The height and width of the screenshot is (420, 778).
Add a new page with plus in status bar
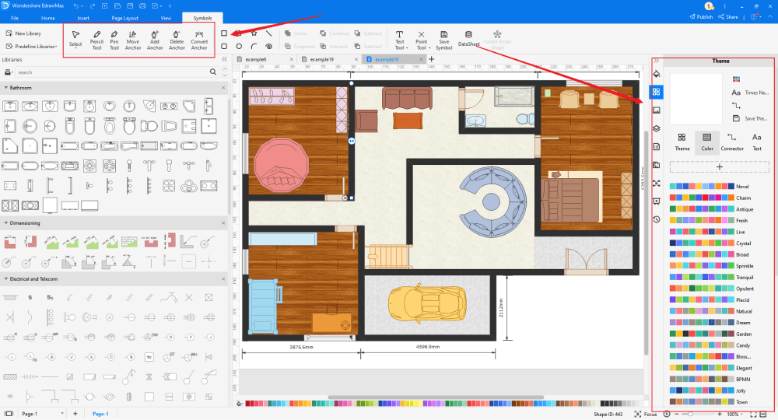(x=75, y=414)
